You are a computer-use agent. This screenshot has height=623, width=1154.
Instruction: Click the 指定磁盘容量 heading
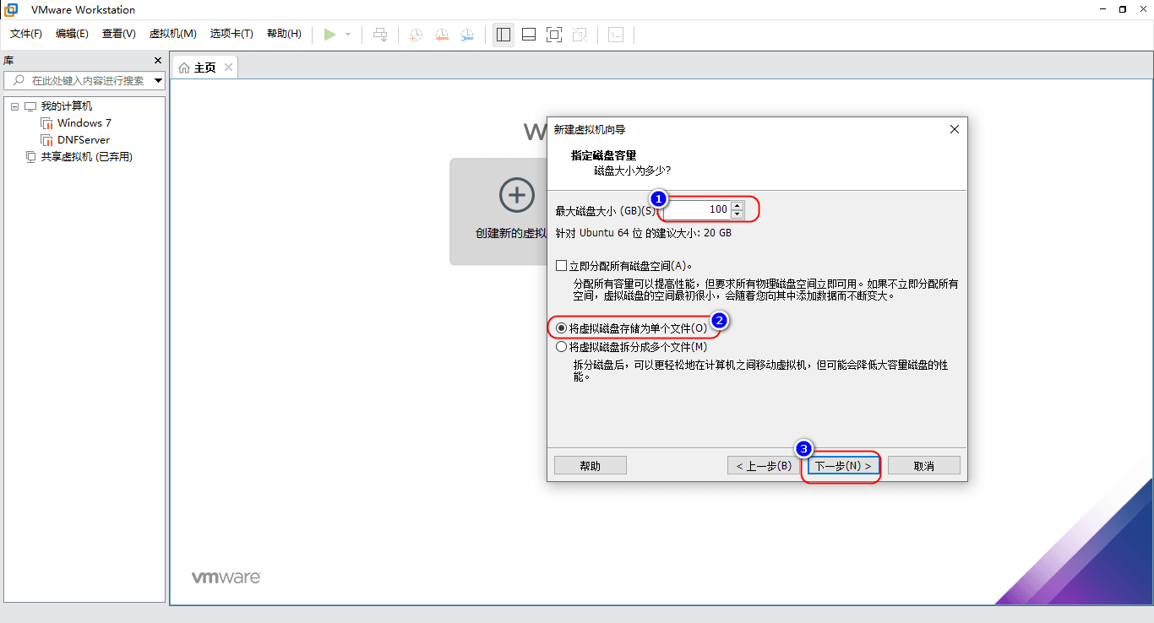pos(604,155)
